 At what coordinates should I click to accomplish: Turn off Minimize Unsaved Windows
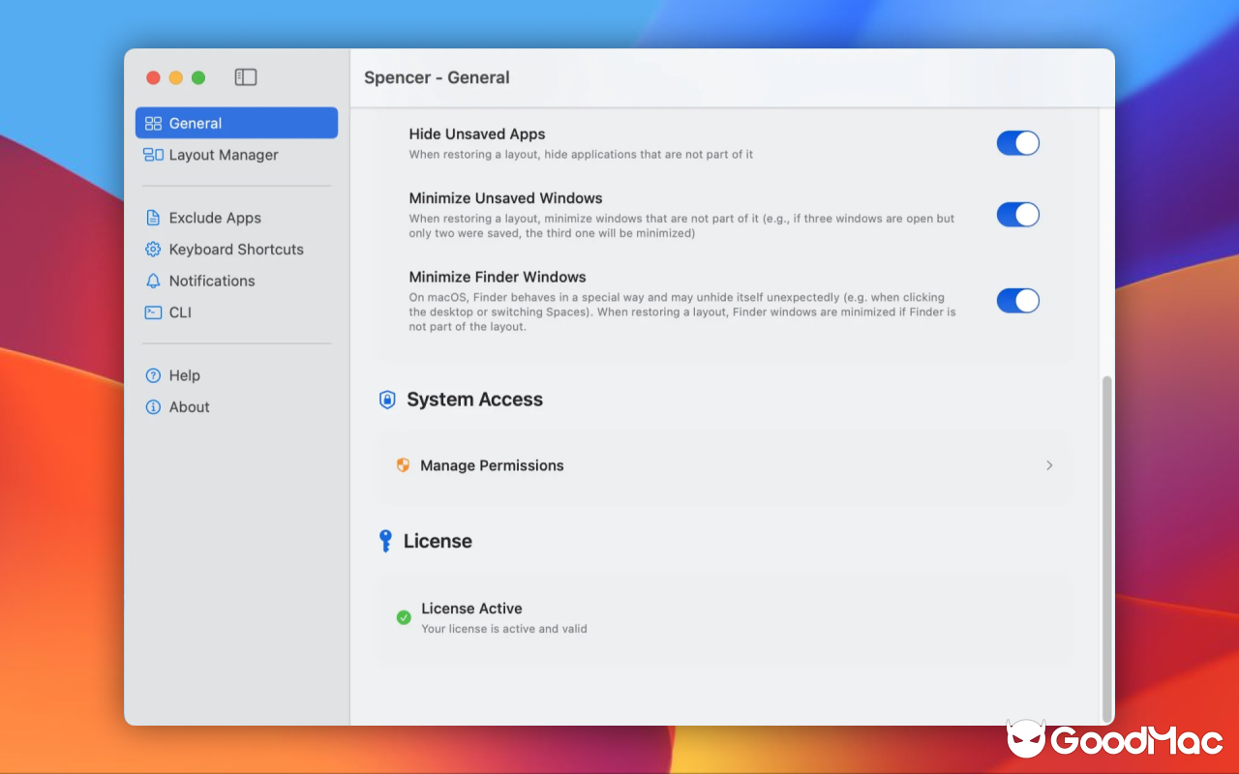click(1017, 214)
